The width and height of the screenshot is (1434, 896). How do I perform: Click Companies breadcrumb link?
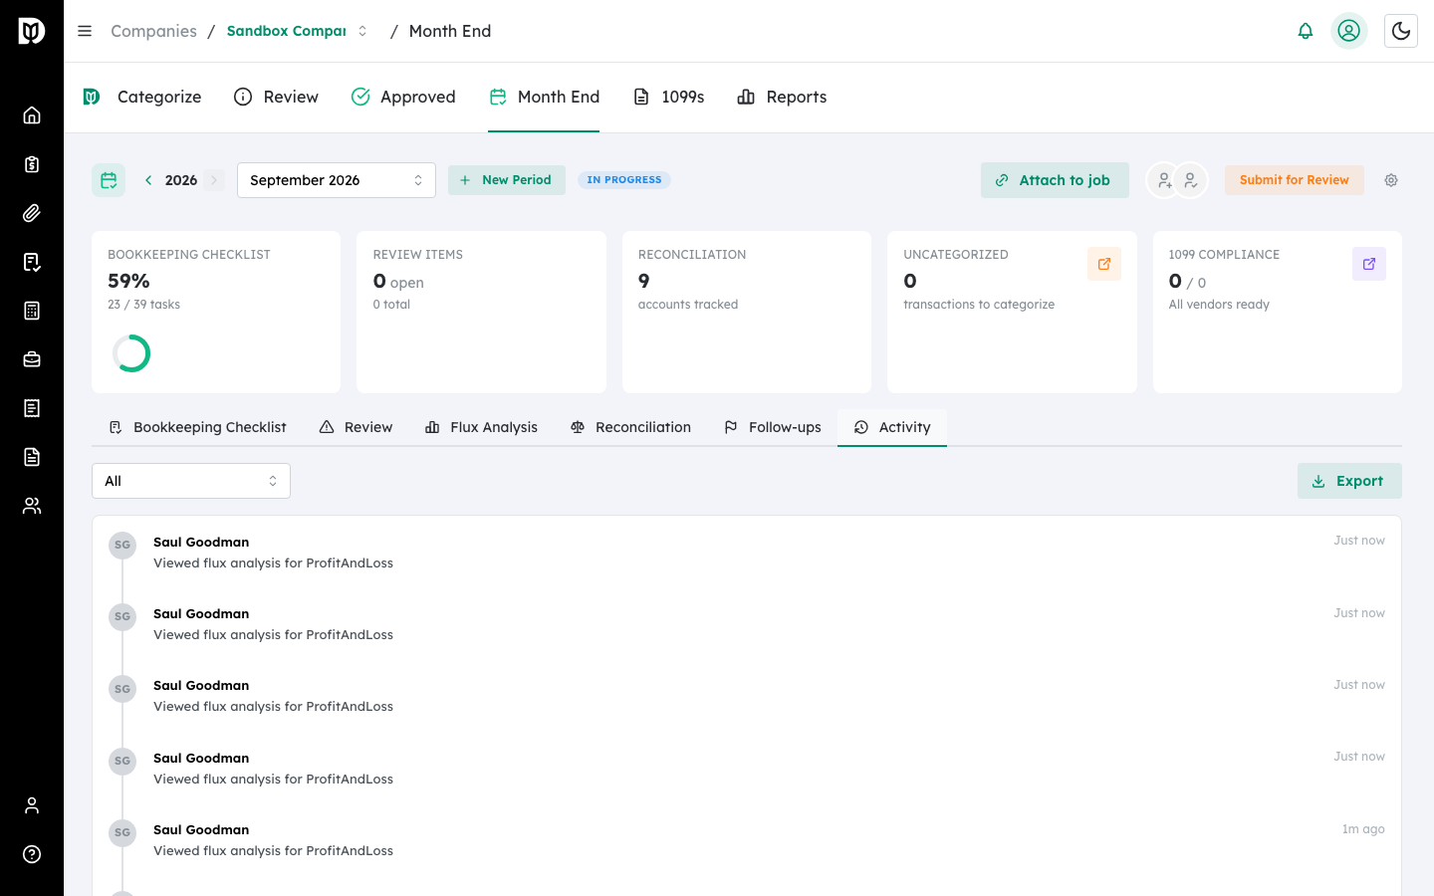(153, 31)
